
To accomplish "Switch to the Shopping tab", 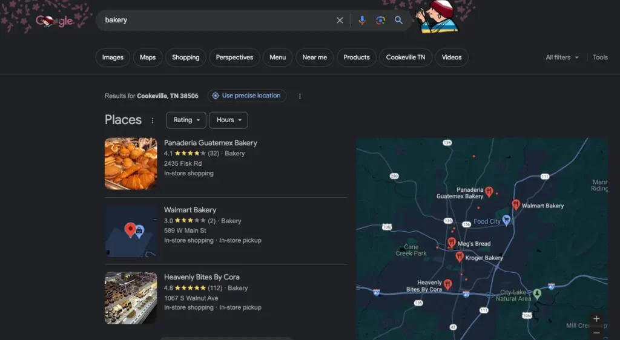I will (x=185, y=57).
